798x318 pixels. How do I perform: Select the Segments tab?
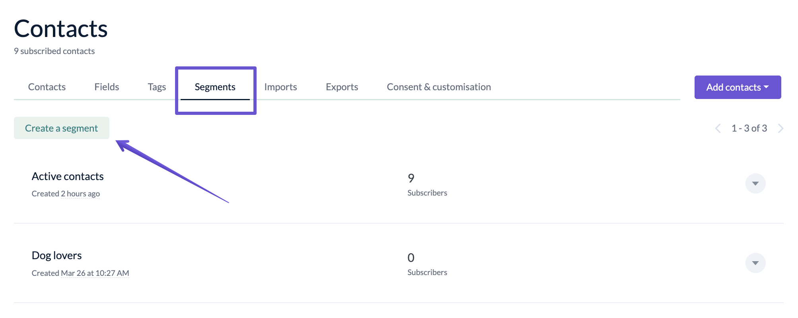tap(215, 87)
